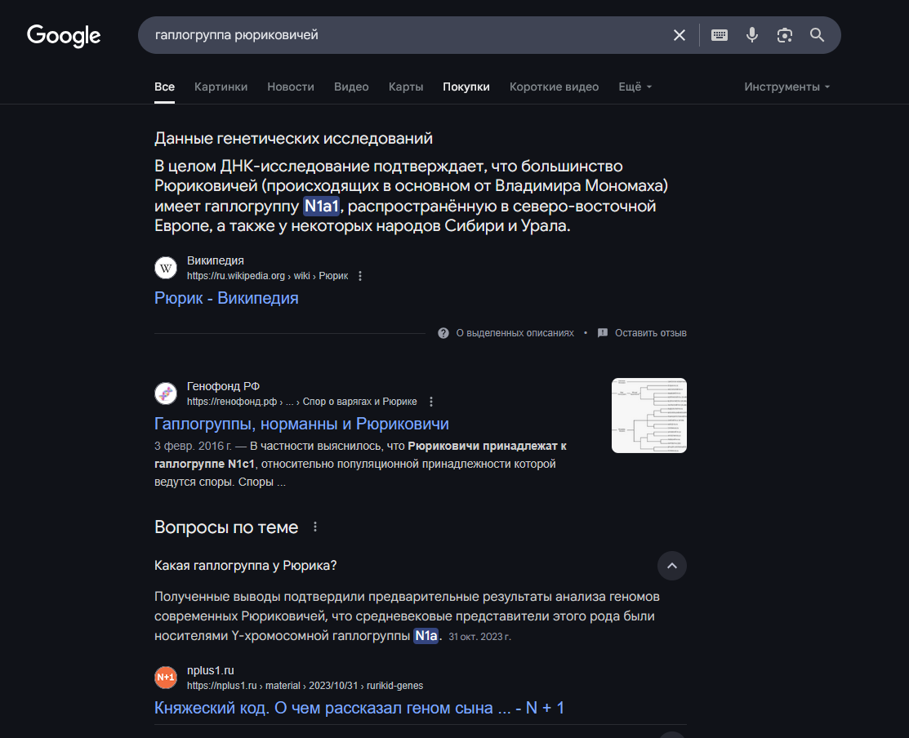Open the three-dot menu next to Вопросы по теме

[314, 527]
